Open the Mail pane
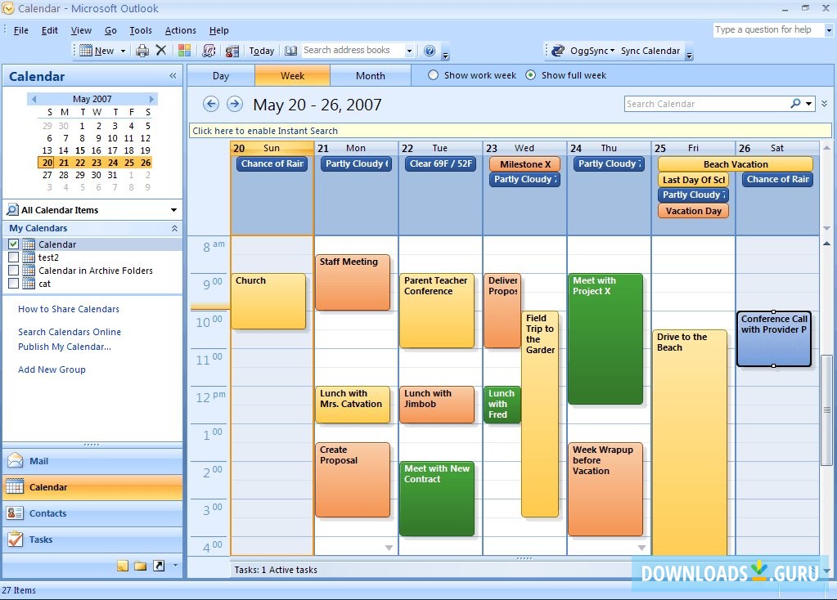 tap(92, 461)
